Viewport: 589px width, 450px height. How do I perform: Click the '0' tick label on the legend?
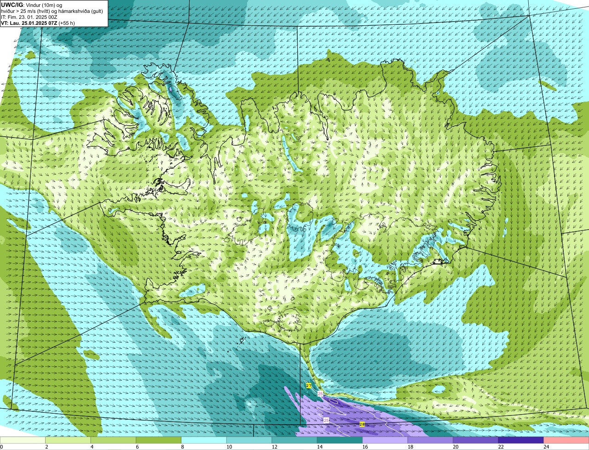pyautogui.click(x=1, y=447)
